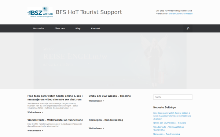Viewport: 220px width, 137px height.
Task: Open QmbS am BSZ Wiesau – Timeline article
Action: [110, 96]
